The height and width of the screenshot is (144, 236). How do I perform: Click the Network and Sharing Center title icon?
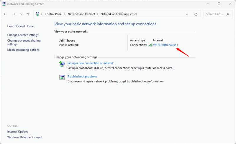tap(4, 4)
